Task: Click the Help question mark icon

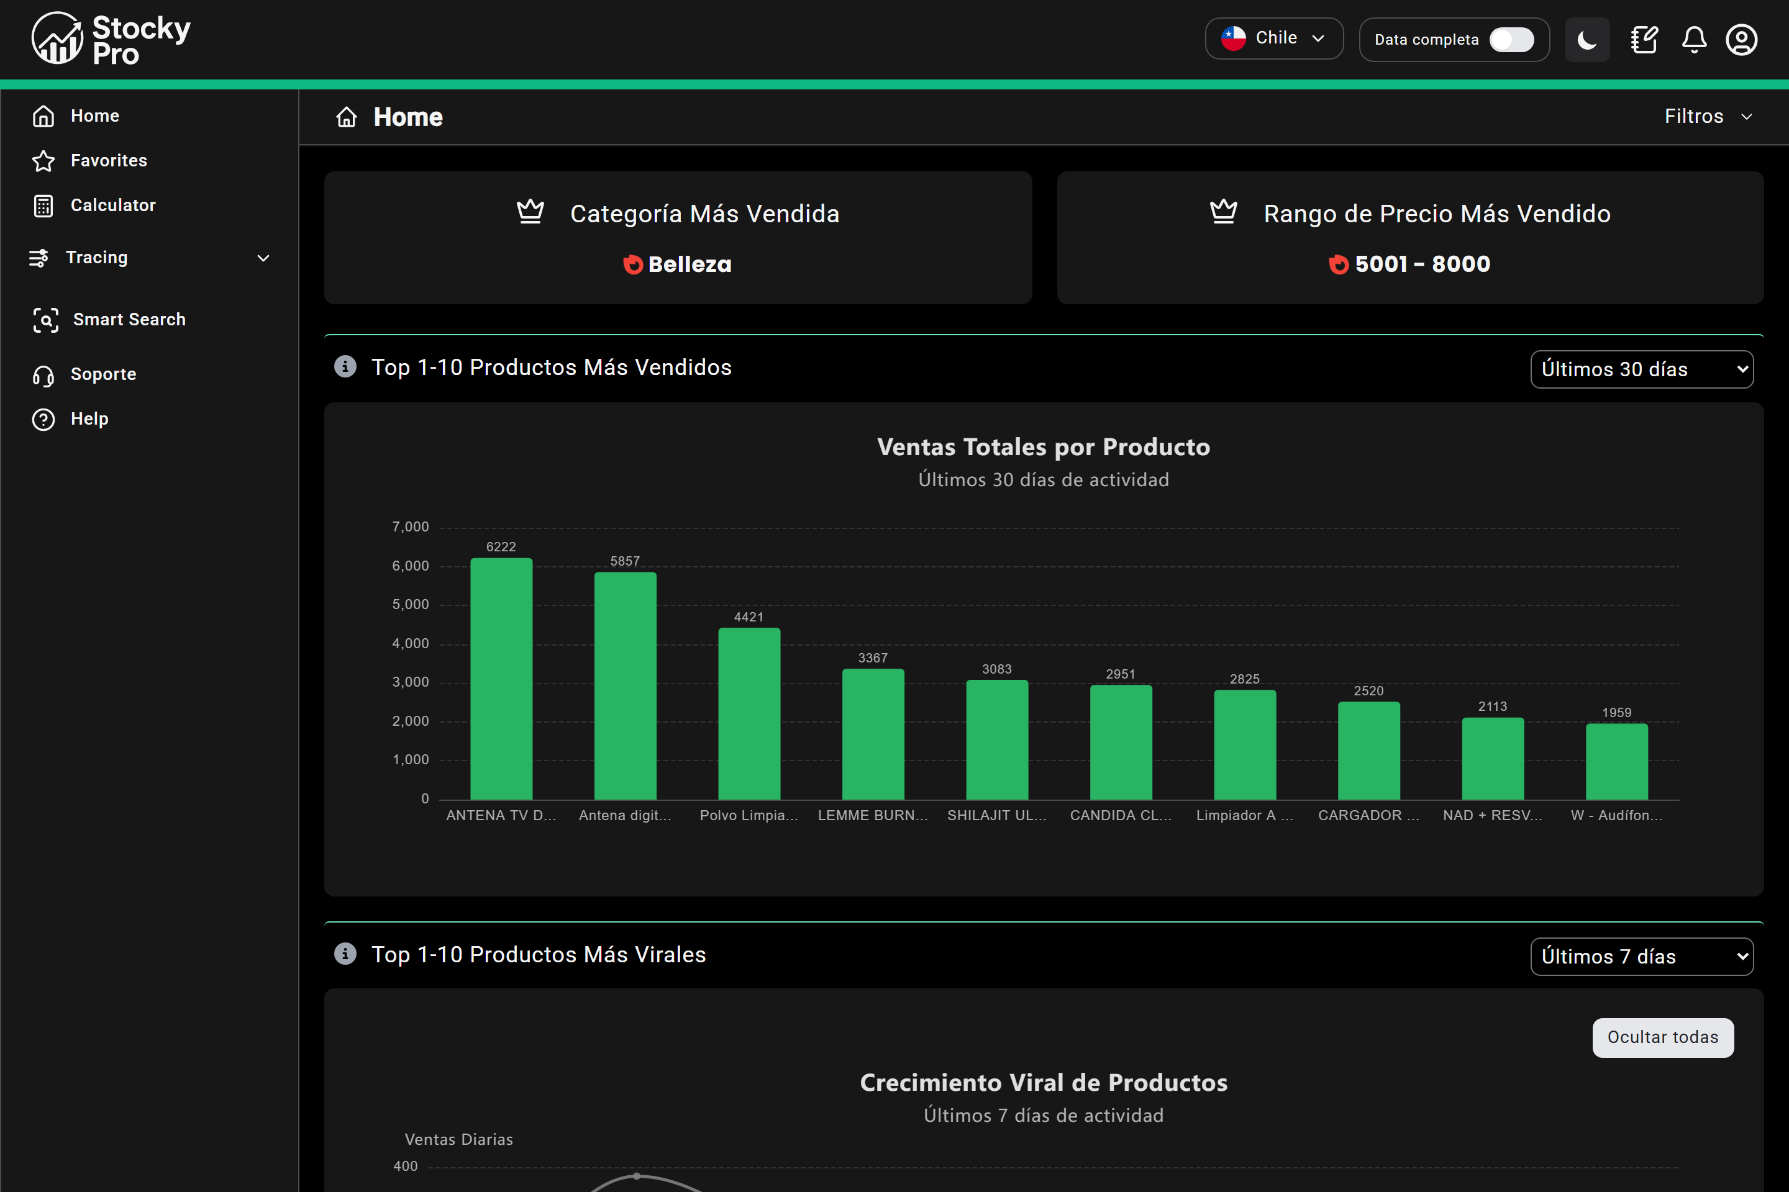Action: 43,419
